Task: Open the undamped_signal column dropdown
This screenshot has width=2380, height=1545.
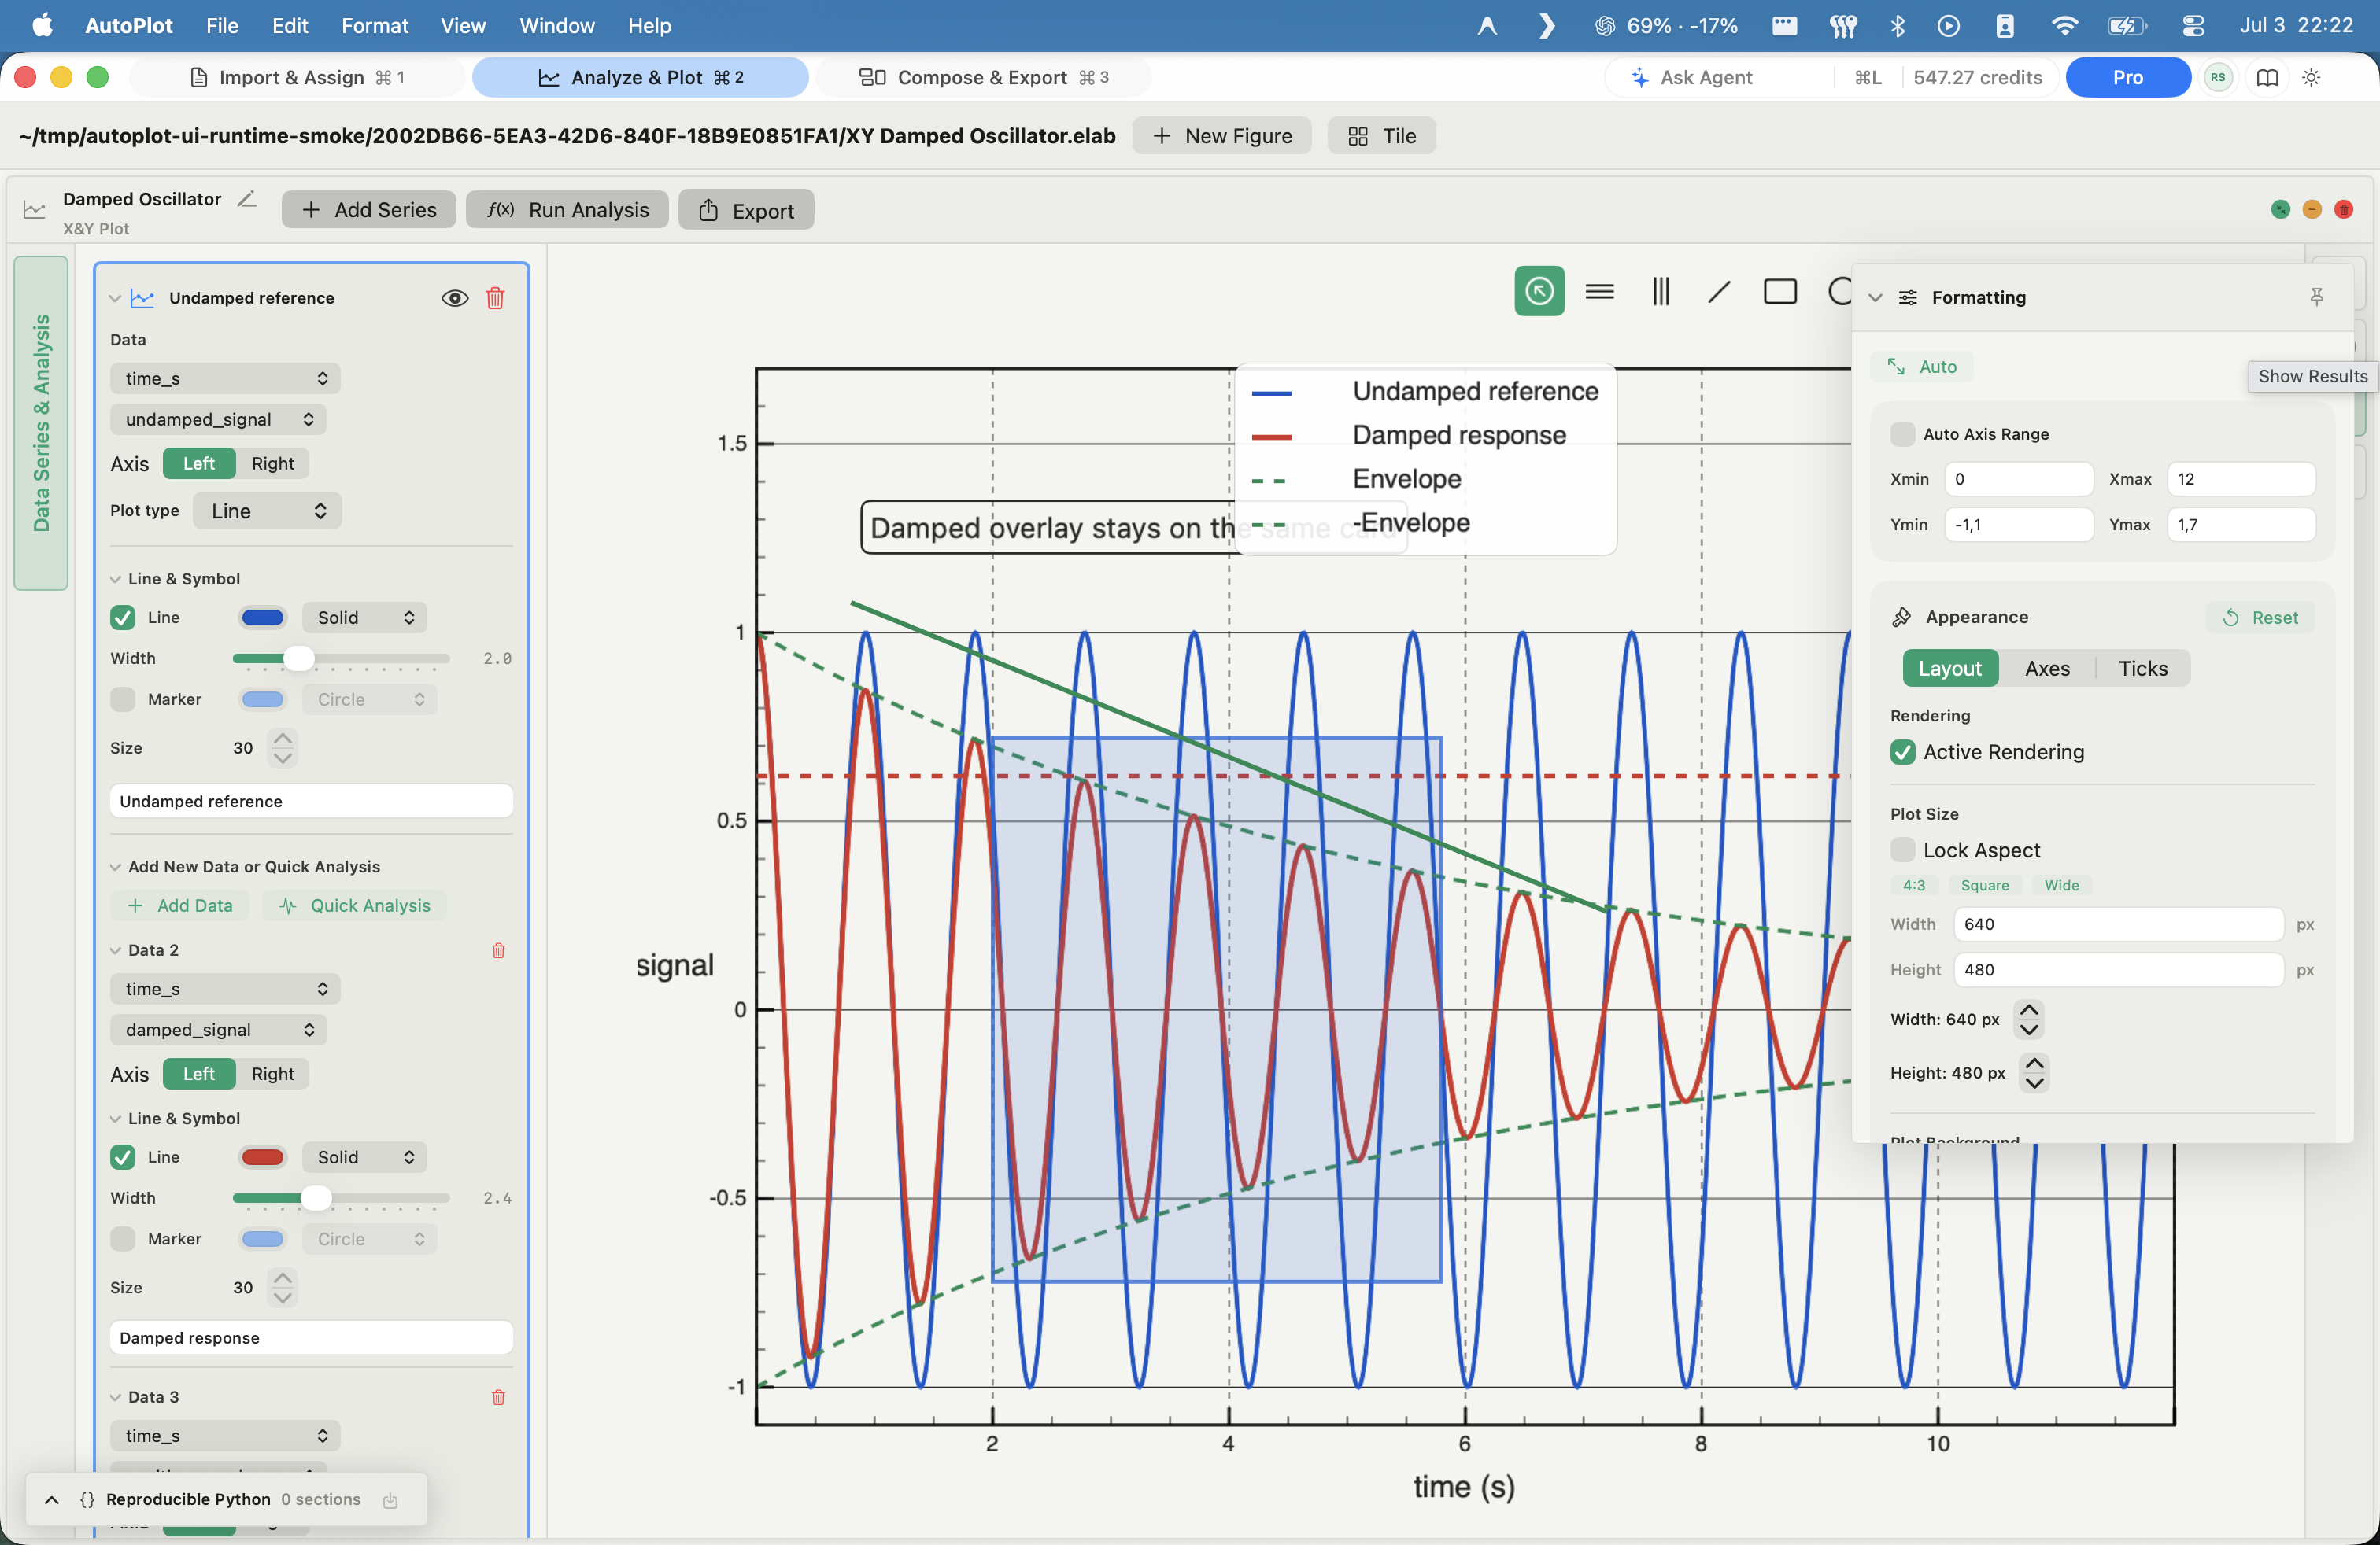Action: pos(217,419)
